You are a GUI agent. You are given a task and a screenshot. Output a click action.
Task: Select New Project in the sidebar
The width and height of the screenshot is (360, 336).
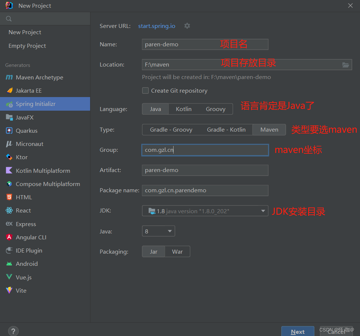tap(25, 32)
